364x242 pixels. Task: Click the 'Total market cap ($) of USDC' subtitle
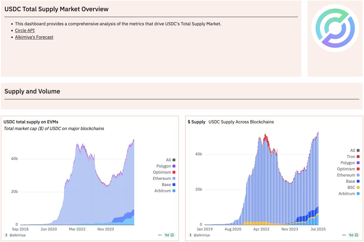tap(54, 129)
